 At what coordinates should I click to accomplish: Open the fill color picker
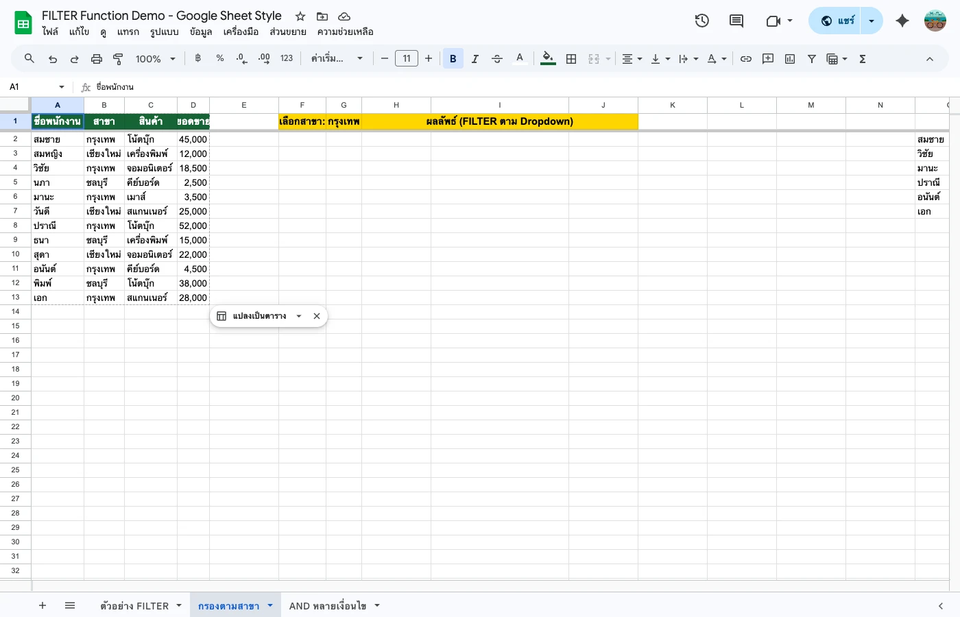(547, 59)
